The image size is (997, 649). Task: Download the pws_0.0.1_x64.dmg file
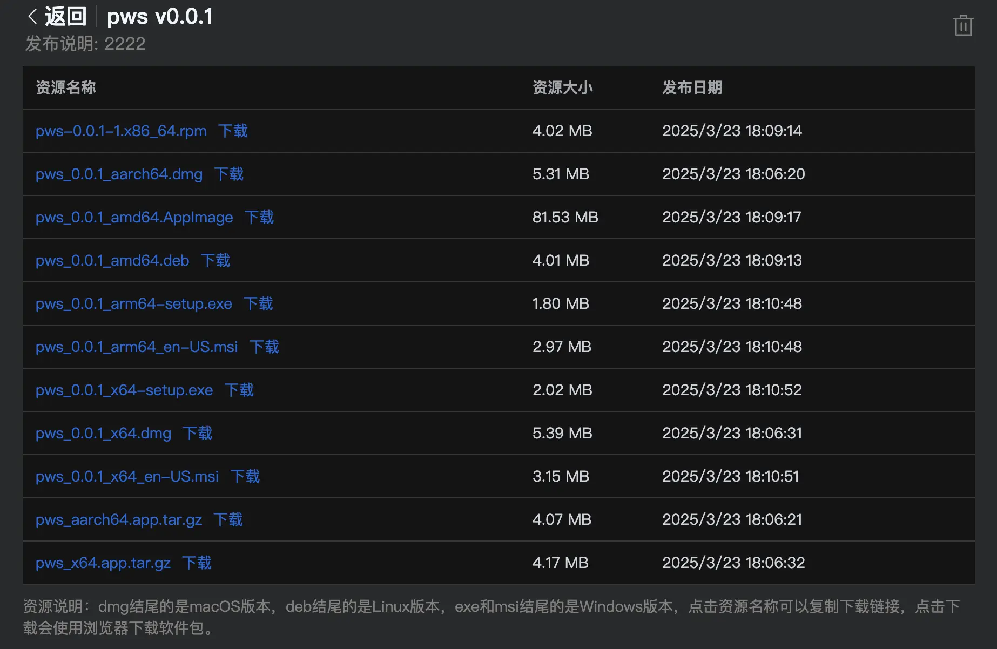coord(197,433)
